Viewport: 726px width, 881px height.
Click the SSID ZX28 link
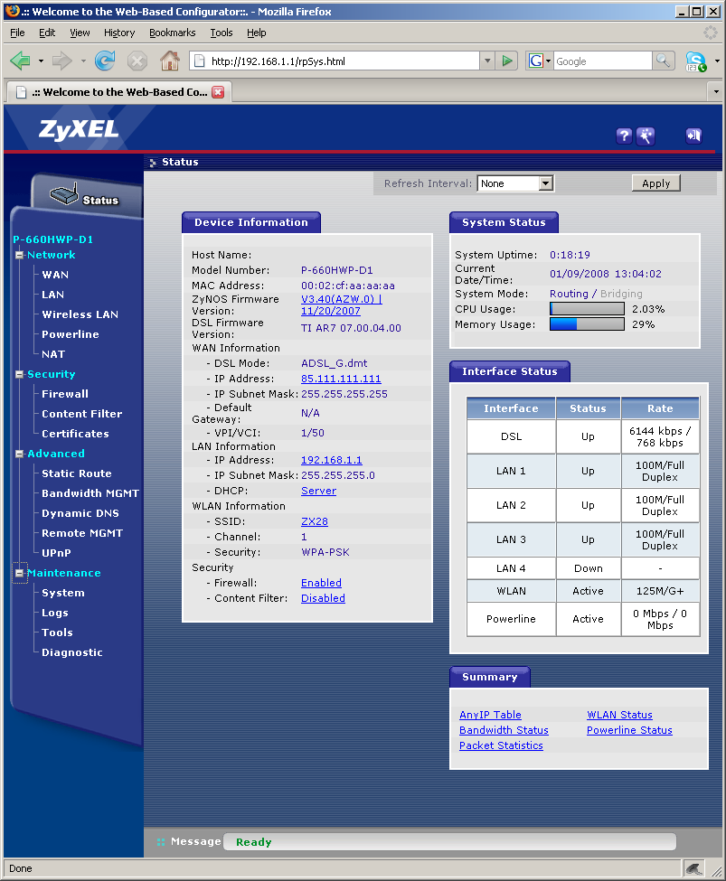(x=315, y=521)
